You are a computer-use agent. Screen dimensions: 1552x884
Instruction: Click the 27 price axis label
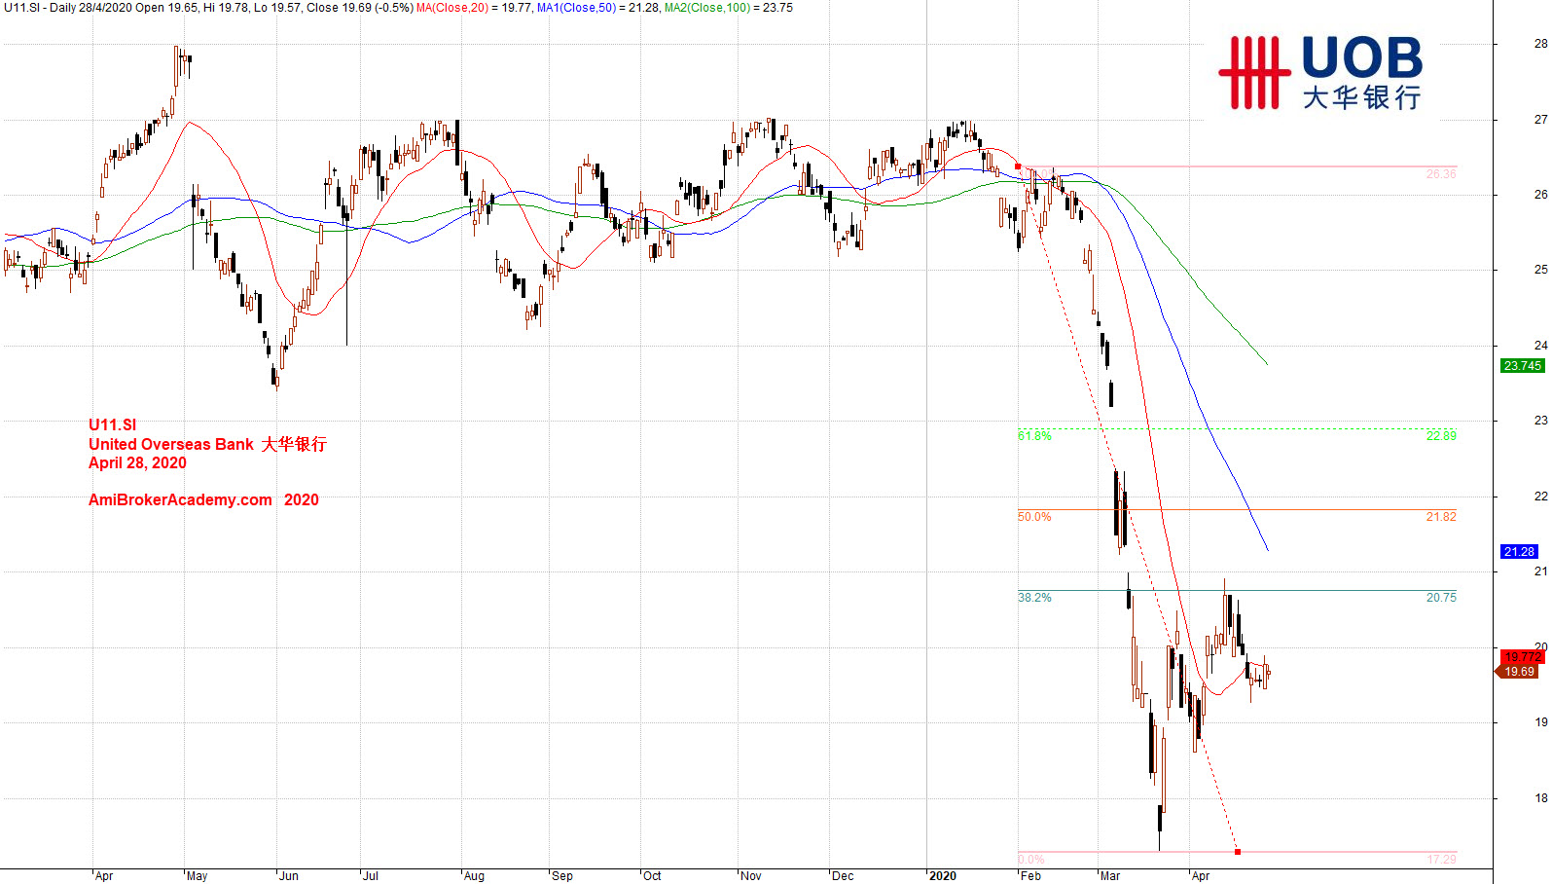(x=1541, y=120)
